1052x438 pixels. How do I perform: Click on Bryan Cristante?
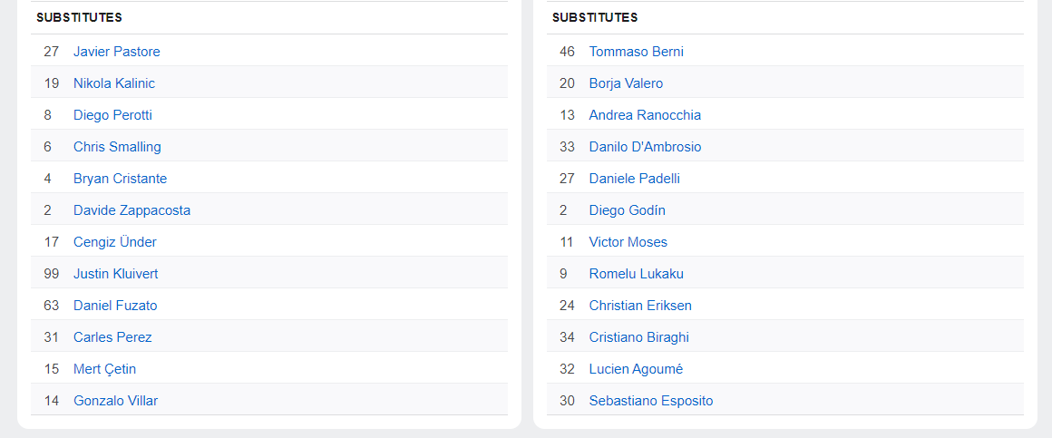click(x=120, y=179)
